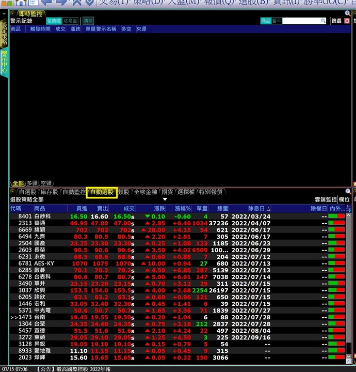Go back with the left arrow toolbar icon
The width and height of the screenshot is (356, 372).
coord(47,3)
